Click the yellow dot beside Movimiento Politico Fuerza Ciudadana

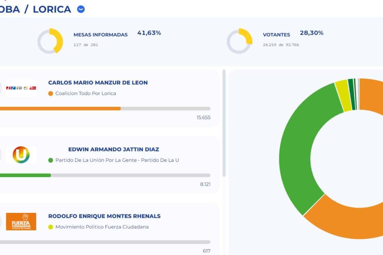coord(51,227)
